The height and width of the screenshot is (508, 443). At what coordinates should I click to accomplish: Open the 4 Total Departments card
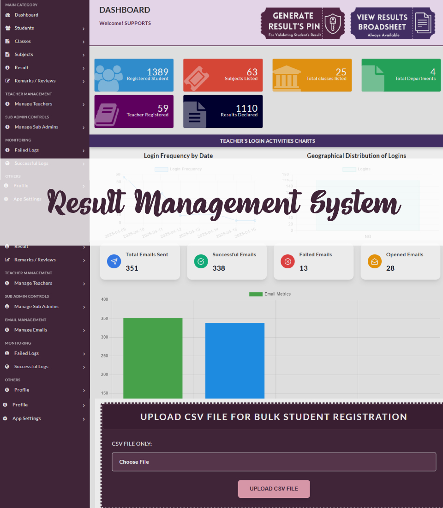click(401, 75)
